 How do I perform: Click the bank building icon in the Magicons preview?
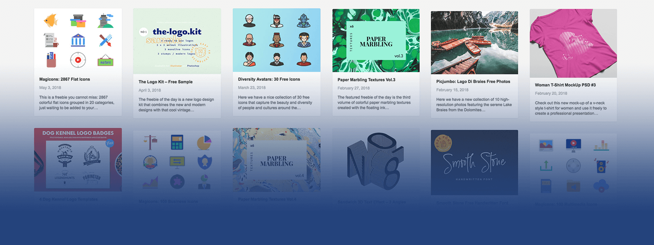click(x=78, y=40)
